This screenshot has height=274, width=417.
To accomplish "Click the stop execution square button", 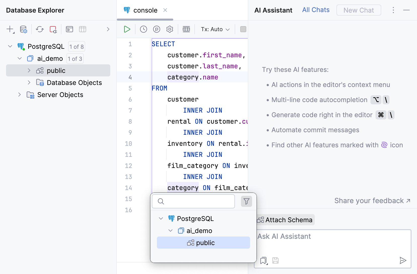I will (x=243, y=29).
